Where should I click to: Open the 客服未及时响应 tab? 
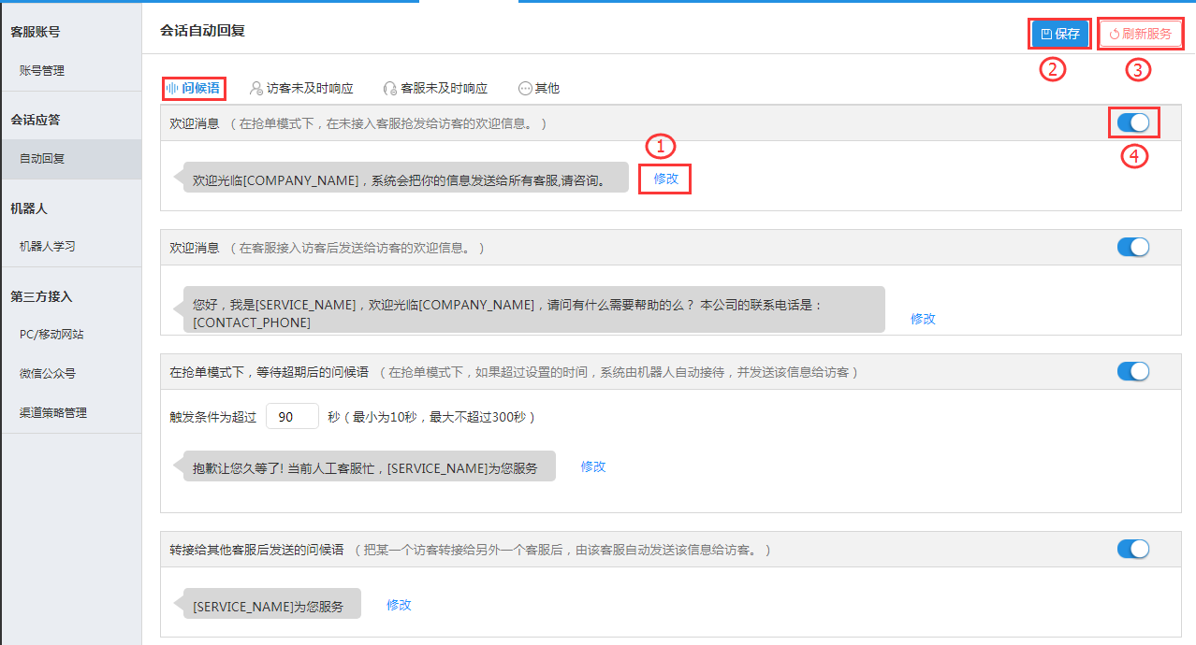point(435,88)
